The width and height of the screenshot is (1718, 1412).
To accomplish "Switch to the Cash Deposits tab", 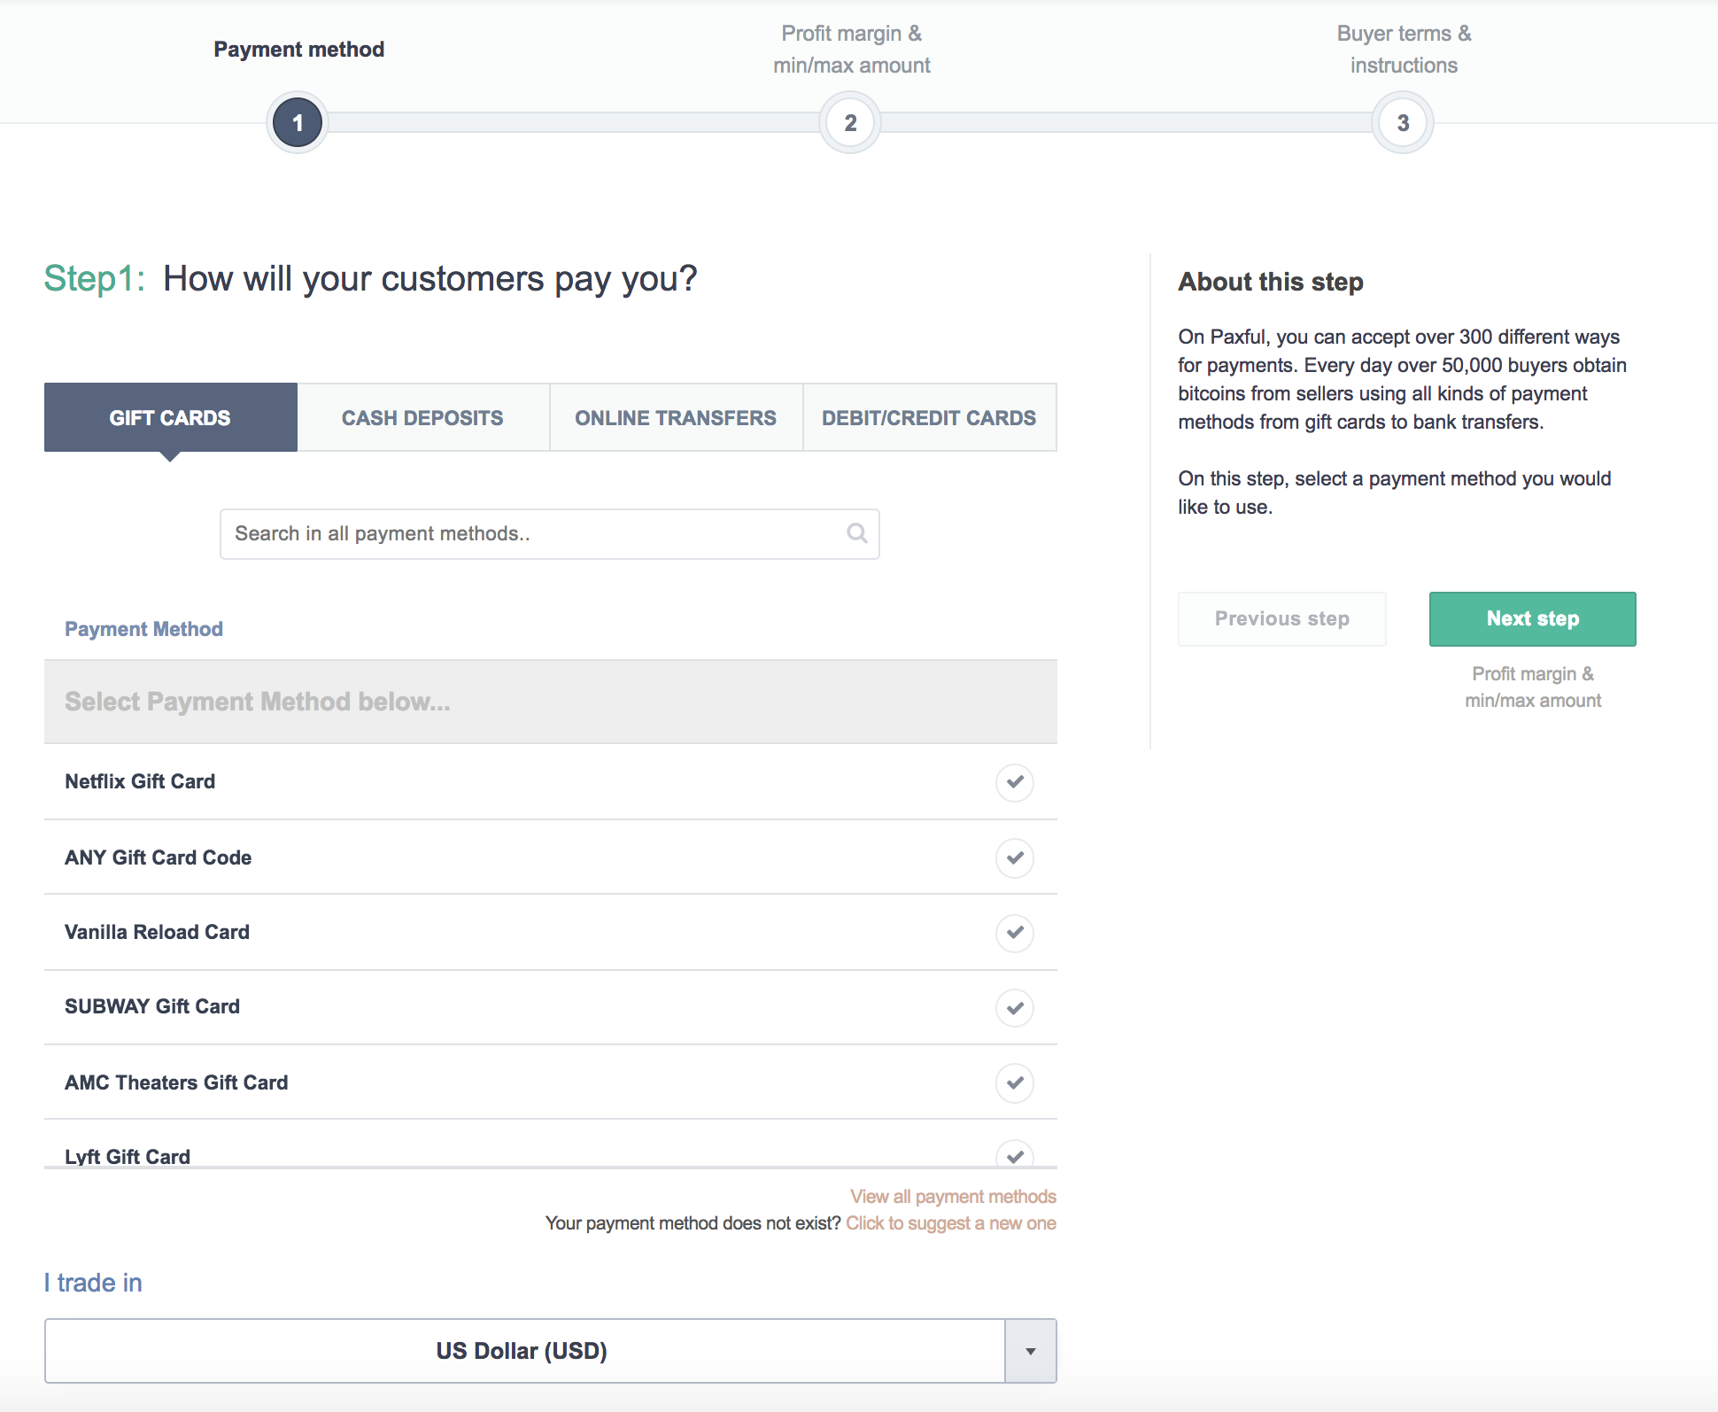I will pos(422,418).
